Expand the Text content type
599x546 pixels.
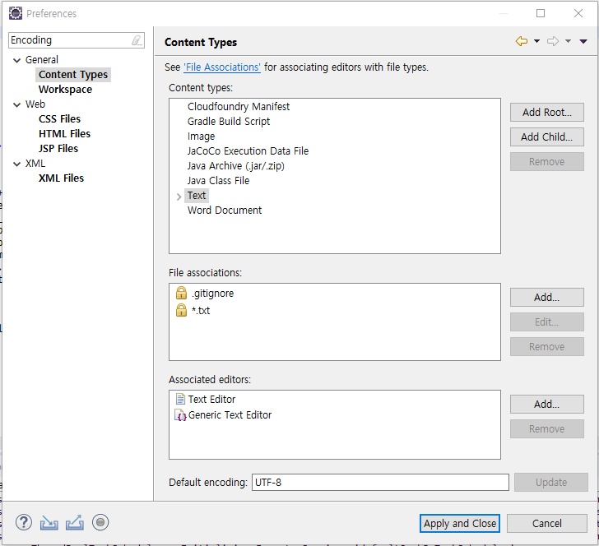pos(179,197)
